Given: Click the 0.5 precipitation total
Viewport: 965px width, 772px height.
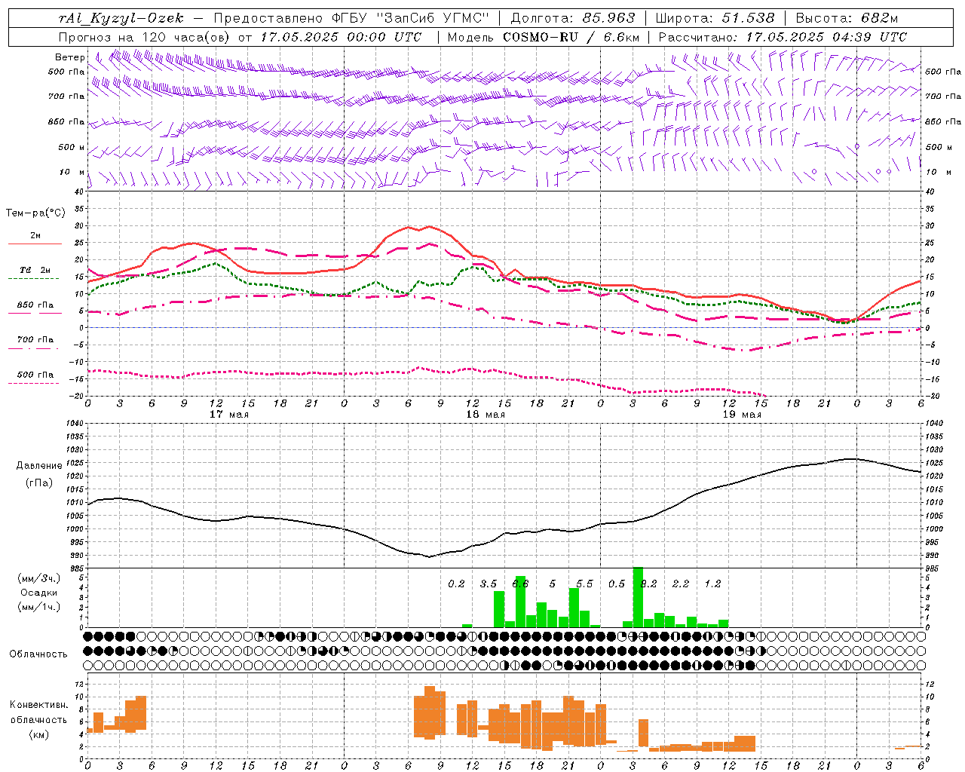Looking at the screenshot, I should tap(617, 584).
